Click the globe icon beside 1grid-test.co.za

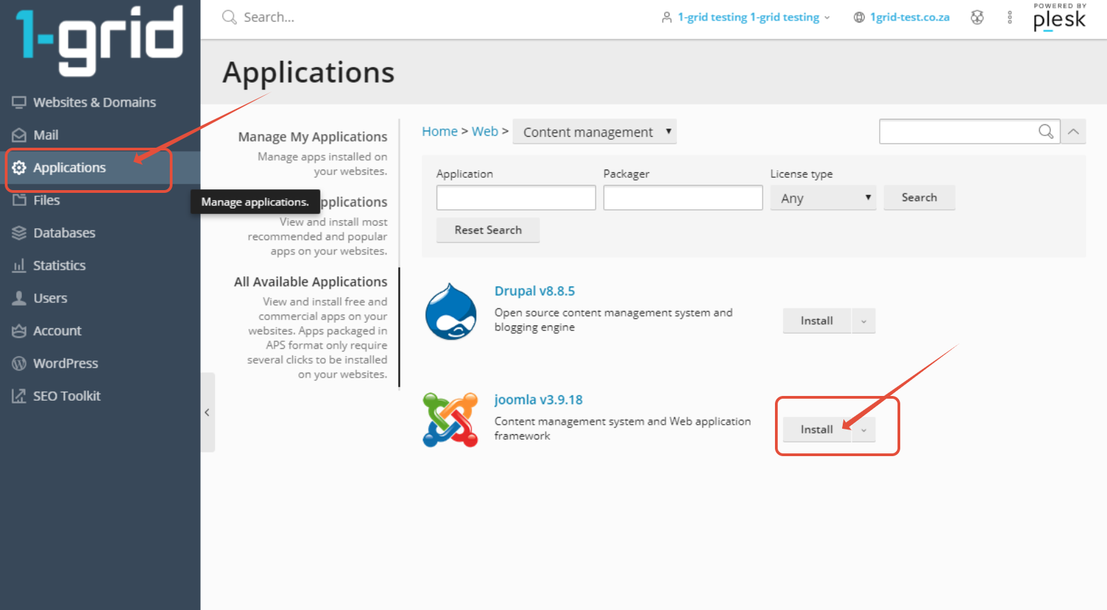pos(859,17)
